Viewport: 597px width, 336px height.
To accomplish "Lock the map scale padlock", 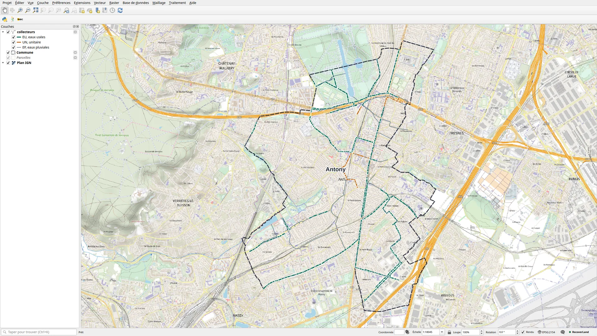I will coord(449,332).
